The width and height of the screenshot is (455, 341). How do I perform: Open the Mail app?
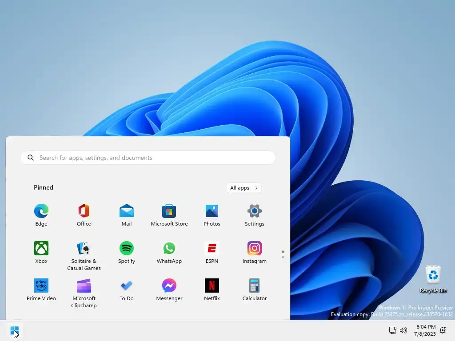coord(127,215)
